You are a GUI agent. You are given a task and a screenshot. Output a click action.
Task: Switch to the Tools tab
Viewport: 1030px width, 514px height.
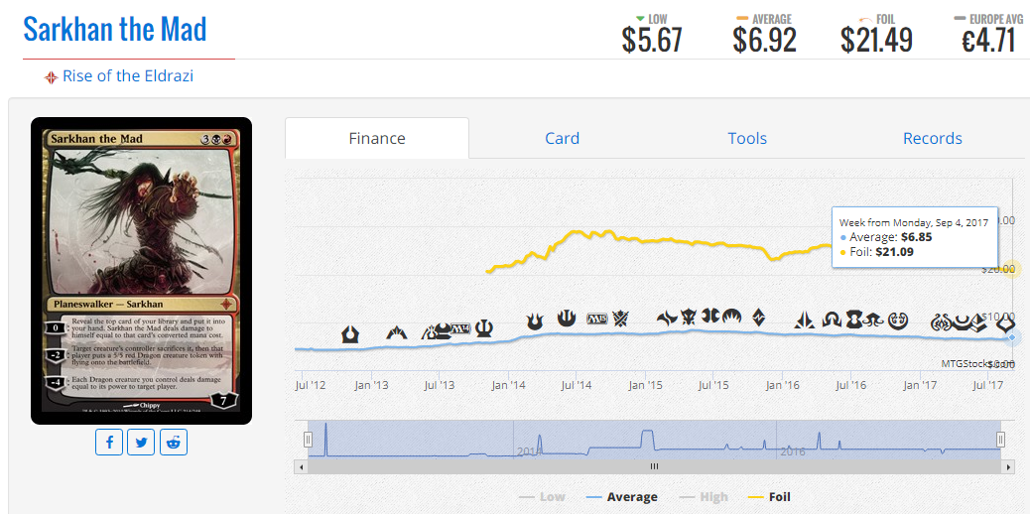pyautogui.click(x=747, y=138)
